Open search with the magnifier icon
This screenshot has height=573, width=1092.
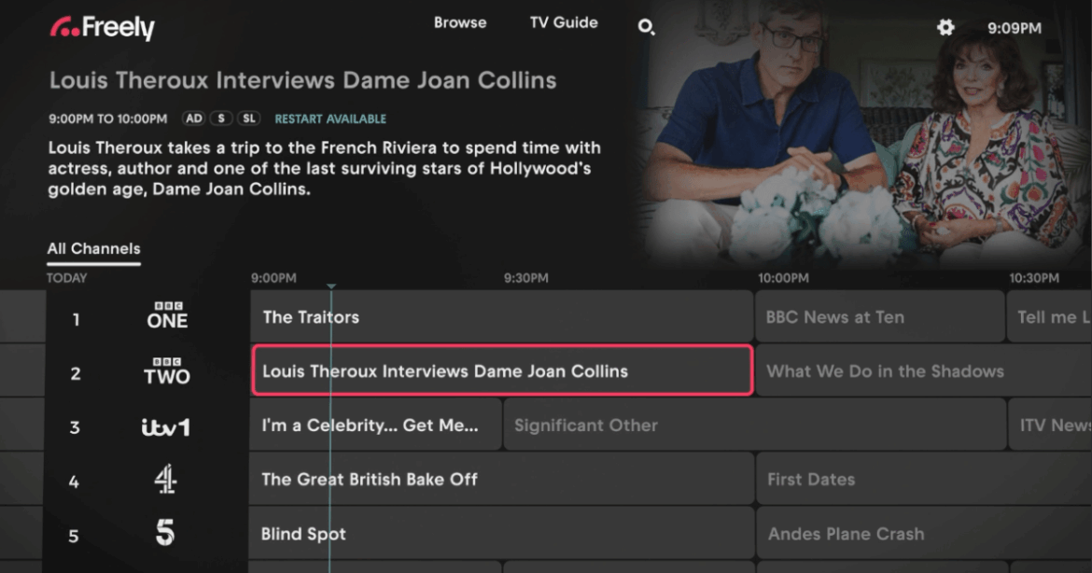646,28
